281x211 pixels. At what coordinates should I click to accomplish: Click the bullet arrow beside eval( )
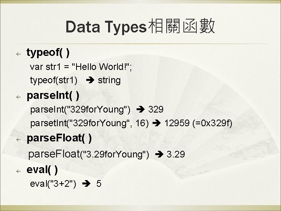tap(17, 171)
